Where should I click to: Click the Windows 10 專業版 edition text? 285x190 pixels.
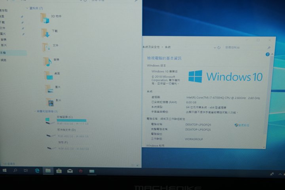point(165,72)
